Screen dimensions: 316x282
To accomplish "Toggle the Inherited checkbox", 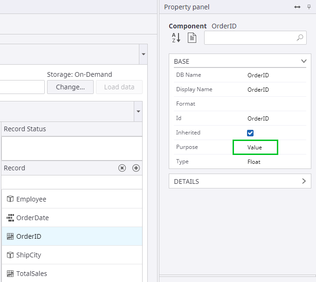I will click(x=250, y=133).
